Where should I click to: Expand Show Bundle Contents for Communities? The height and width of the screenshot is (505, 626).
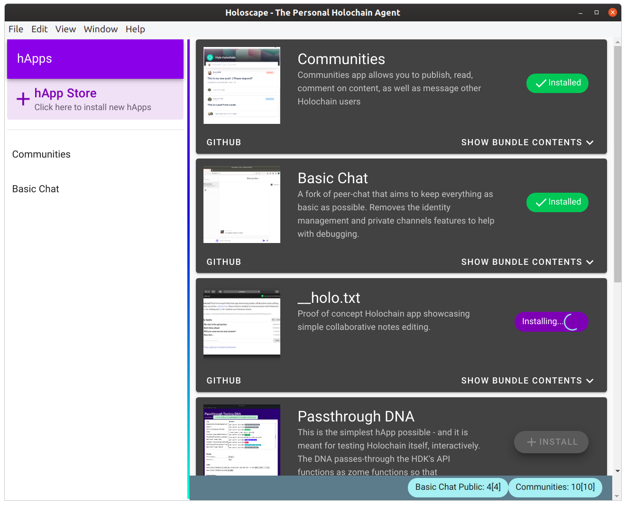click(x=527, y=142)
